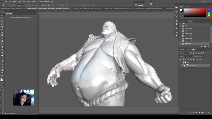212x119 pixels.
Task: Select the Gradient tool
Action: (2, 50)
